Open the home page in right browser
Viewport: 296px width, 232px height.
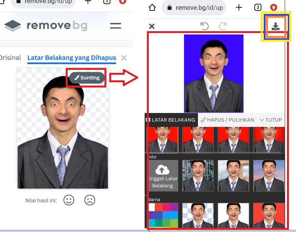(152, 8)
